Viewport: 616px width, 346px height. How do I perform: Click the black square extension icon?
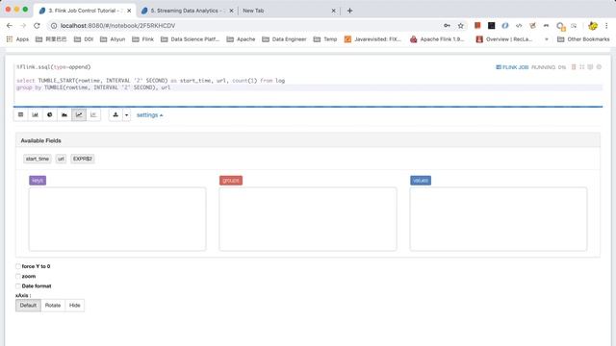coord(492,26)
